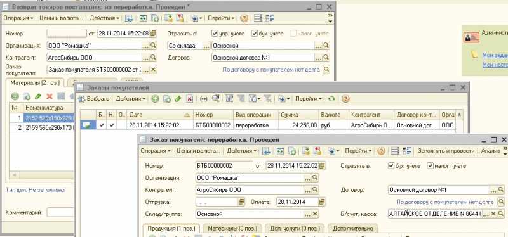
Task: Clear Заказ покупателя field with X
Action: pyautogui.click(x=153, y=70)
